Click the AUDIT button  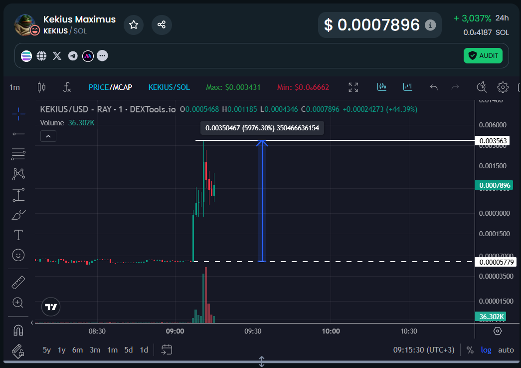483,55
